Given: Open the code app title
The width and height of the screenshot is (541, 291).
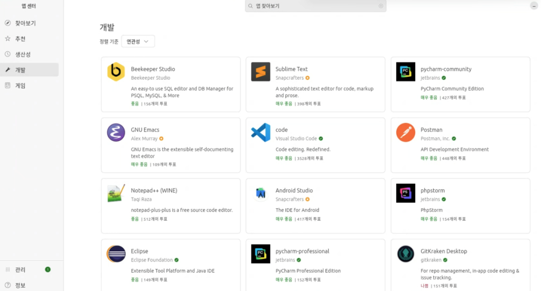Looking at the screenshot, I should [282, 129].
